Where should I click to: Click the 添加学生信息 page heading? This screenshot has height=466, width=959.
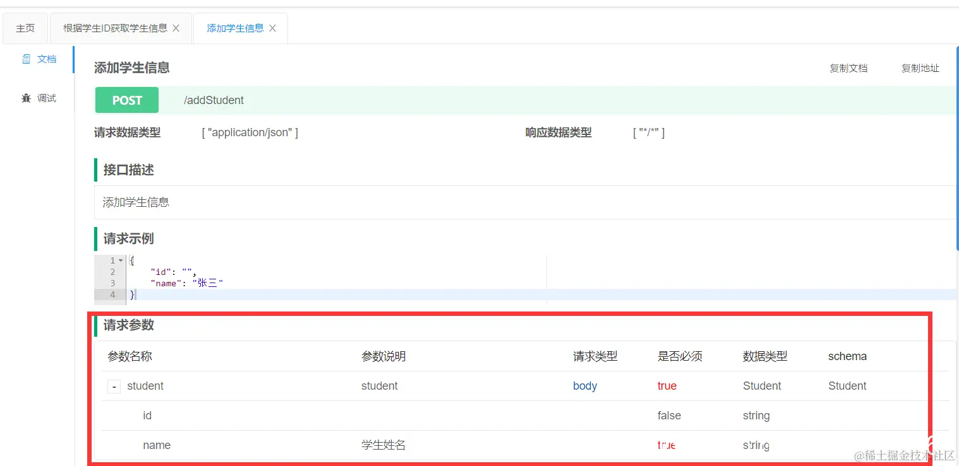tap(132, 68)
